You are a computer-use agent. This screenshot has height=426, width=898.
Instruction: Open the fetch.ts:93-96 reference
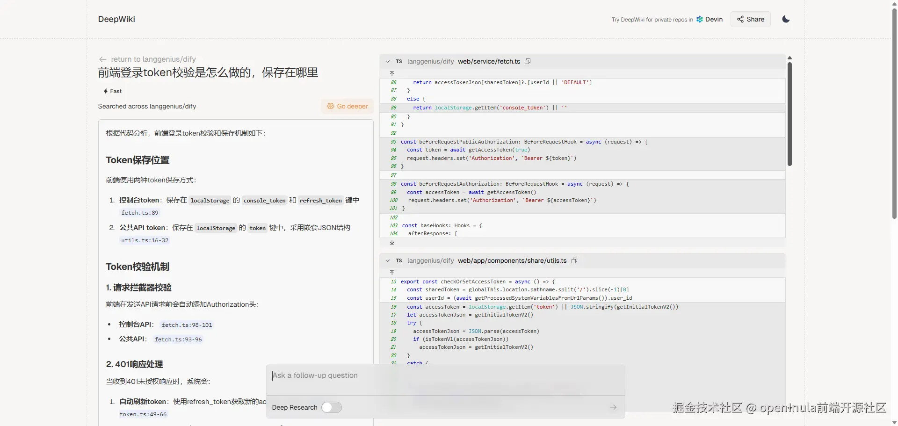(x=179, y=339)
